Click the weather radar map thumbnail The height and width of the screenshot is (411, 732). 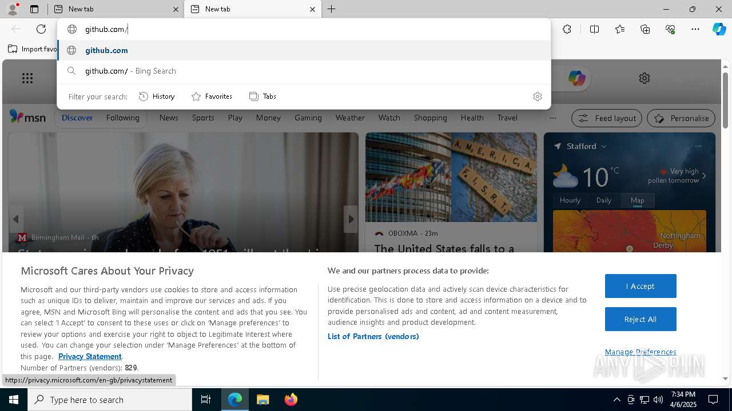pyautogui.click(x=630, y=231)
